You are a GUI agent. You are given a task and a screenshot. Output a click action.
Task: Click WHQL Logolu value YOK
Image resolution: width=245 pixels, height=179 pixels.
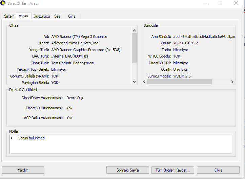pyautogui.click(x=177, y=56)
